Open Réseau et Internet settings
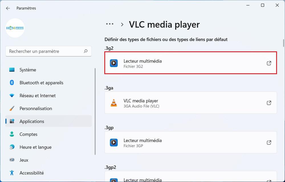Image resolution: width=285 pixels, height=182 pixels. [48, 96]
